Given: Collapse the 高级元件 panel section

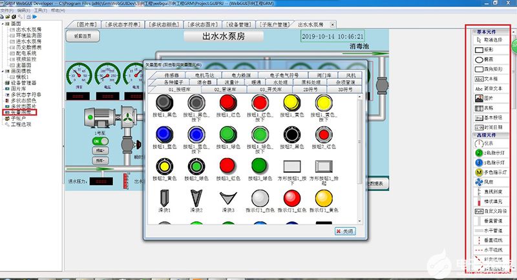Looking at the screenshot, I should 476,135.
